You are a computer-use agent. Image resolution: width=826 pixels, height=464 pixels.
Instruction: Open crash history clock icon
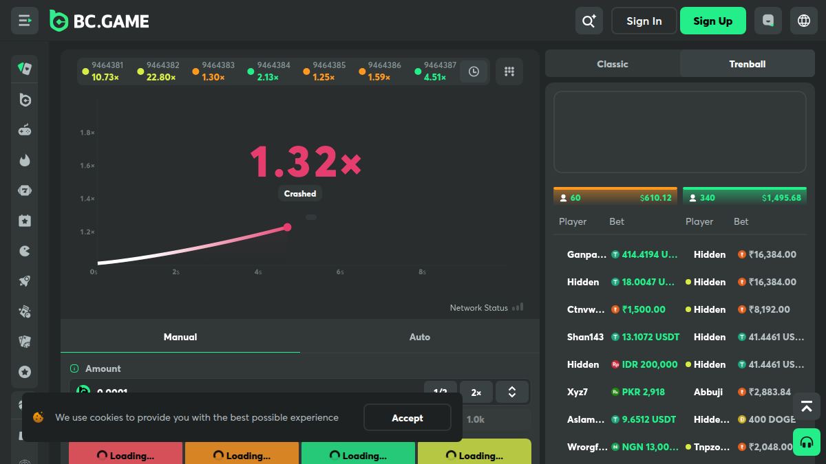pyautogui.click(x=474, y=71)
